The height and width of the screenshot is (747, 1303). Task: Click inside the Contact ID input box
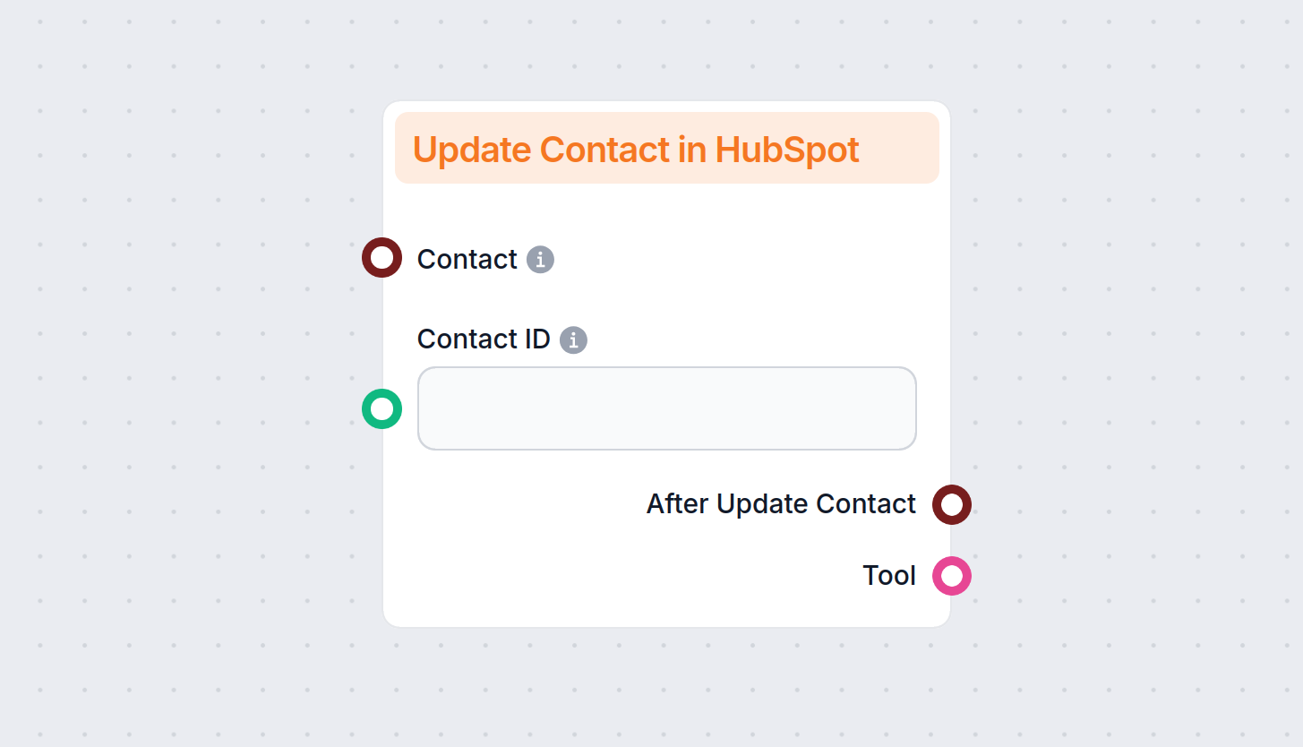coord(666,408)
